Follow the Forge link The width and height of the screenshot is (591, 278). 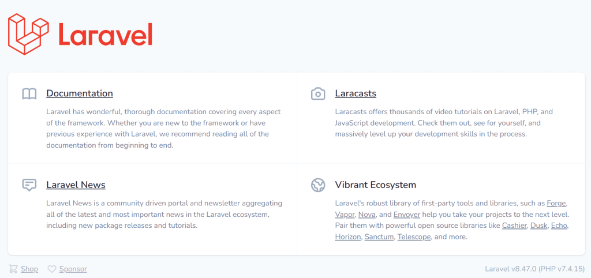pyautogui.click(x=557, y=203)
